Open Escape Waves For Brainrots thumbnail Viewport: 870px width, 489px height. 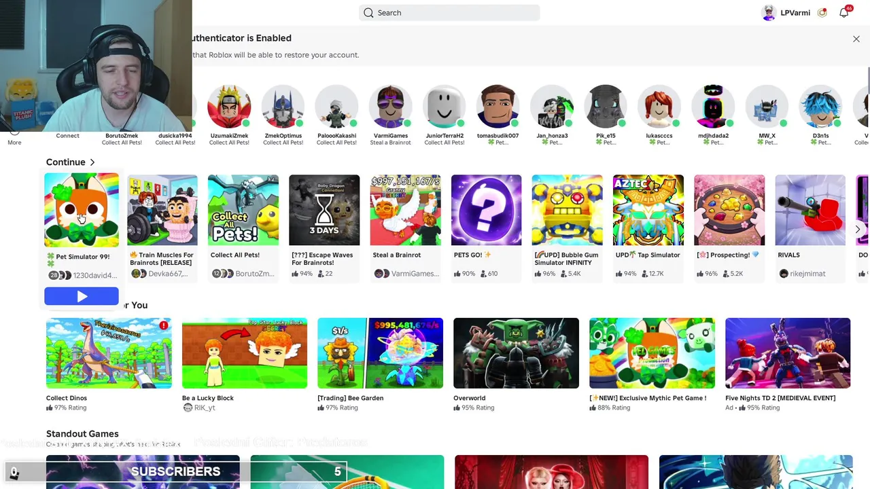324,210
